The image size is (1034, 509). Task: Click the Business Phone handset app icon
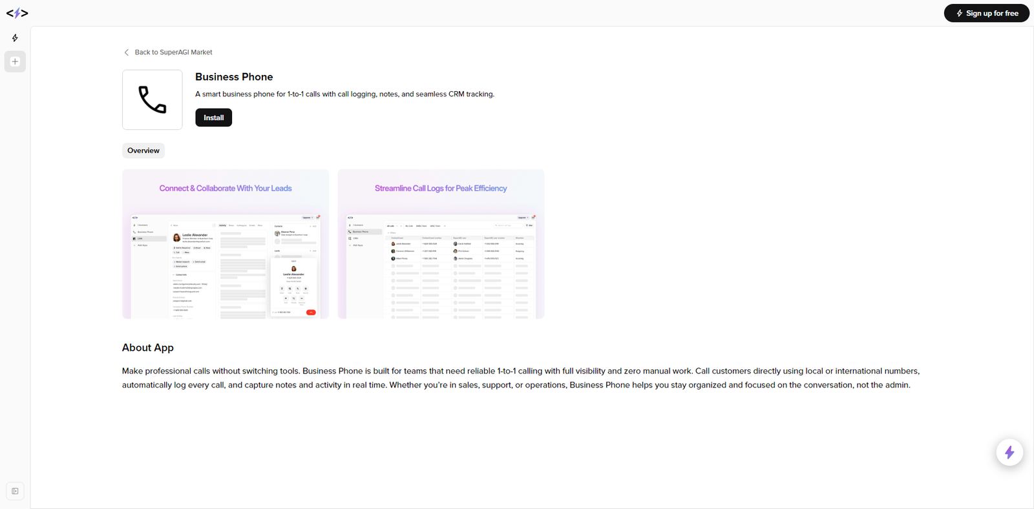tap(153, 100)
